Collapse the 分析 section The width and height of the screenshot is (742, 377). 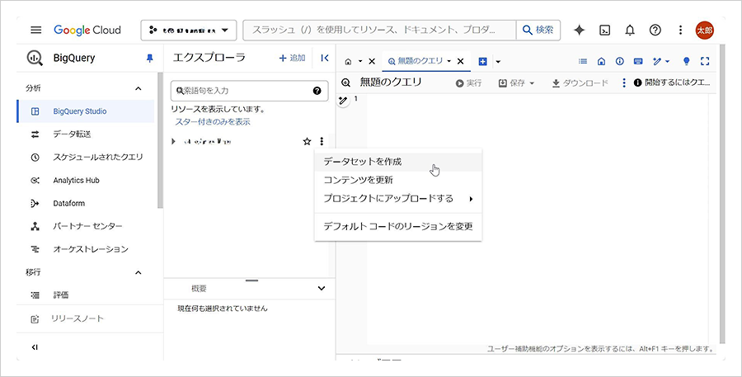click(x=139, y=88)
